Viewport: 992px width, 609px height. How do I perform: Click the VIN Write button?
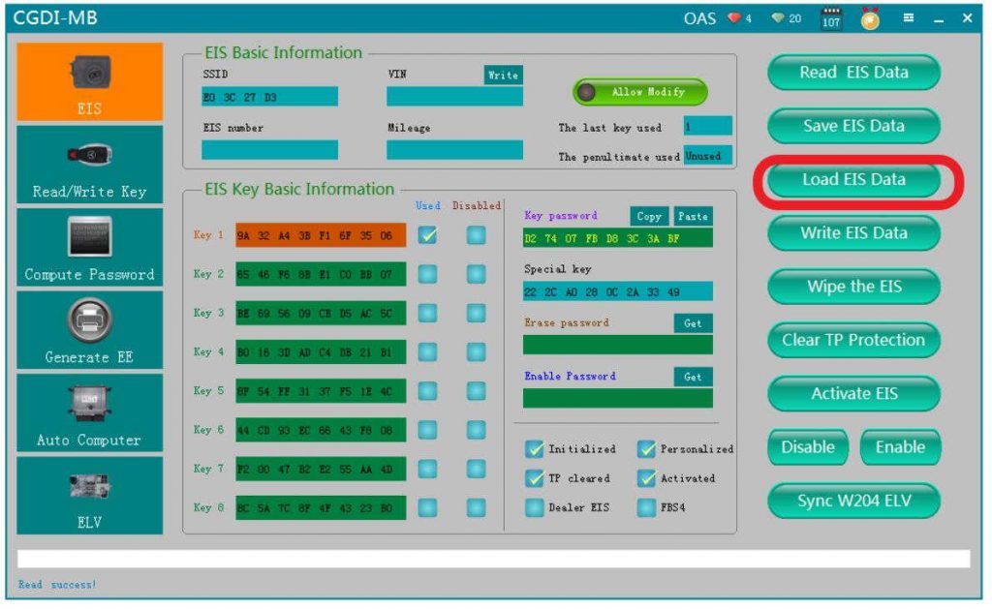pos(504,75)
